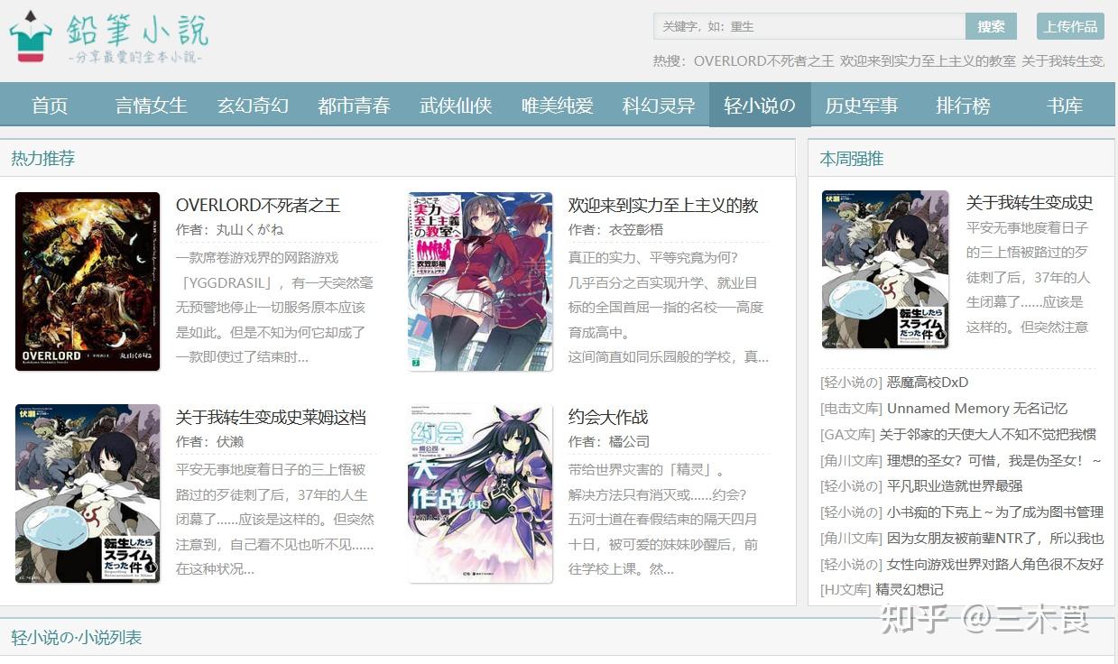1118x664 pixels.
Task: Open the 书库 library page
Action: 1065,105
